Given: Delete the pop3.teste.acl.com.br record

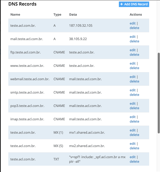Looking at the screenshot, I should (134, 108).
